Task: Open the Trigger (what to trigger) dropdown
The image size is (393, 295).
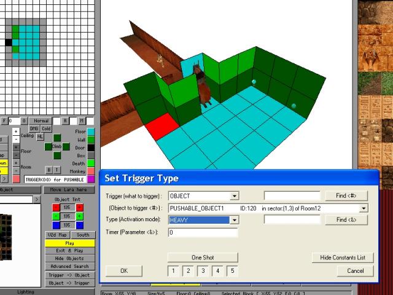Action: (235, 196)
